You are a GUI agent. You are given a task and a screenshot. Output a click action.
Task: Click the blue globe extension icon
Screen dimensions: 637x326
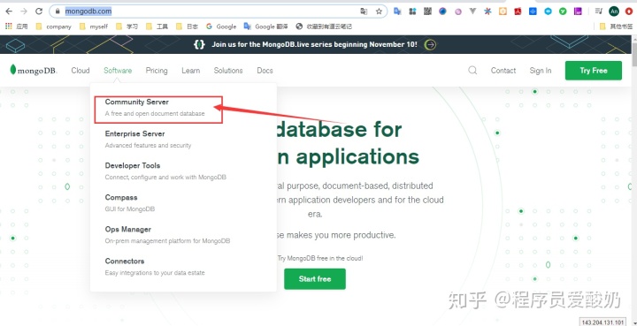pyautogui.click(x=442, y=11)
